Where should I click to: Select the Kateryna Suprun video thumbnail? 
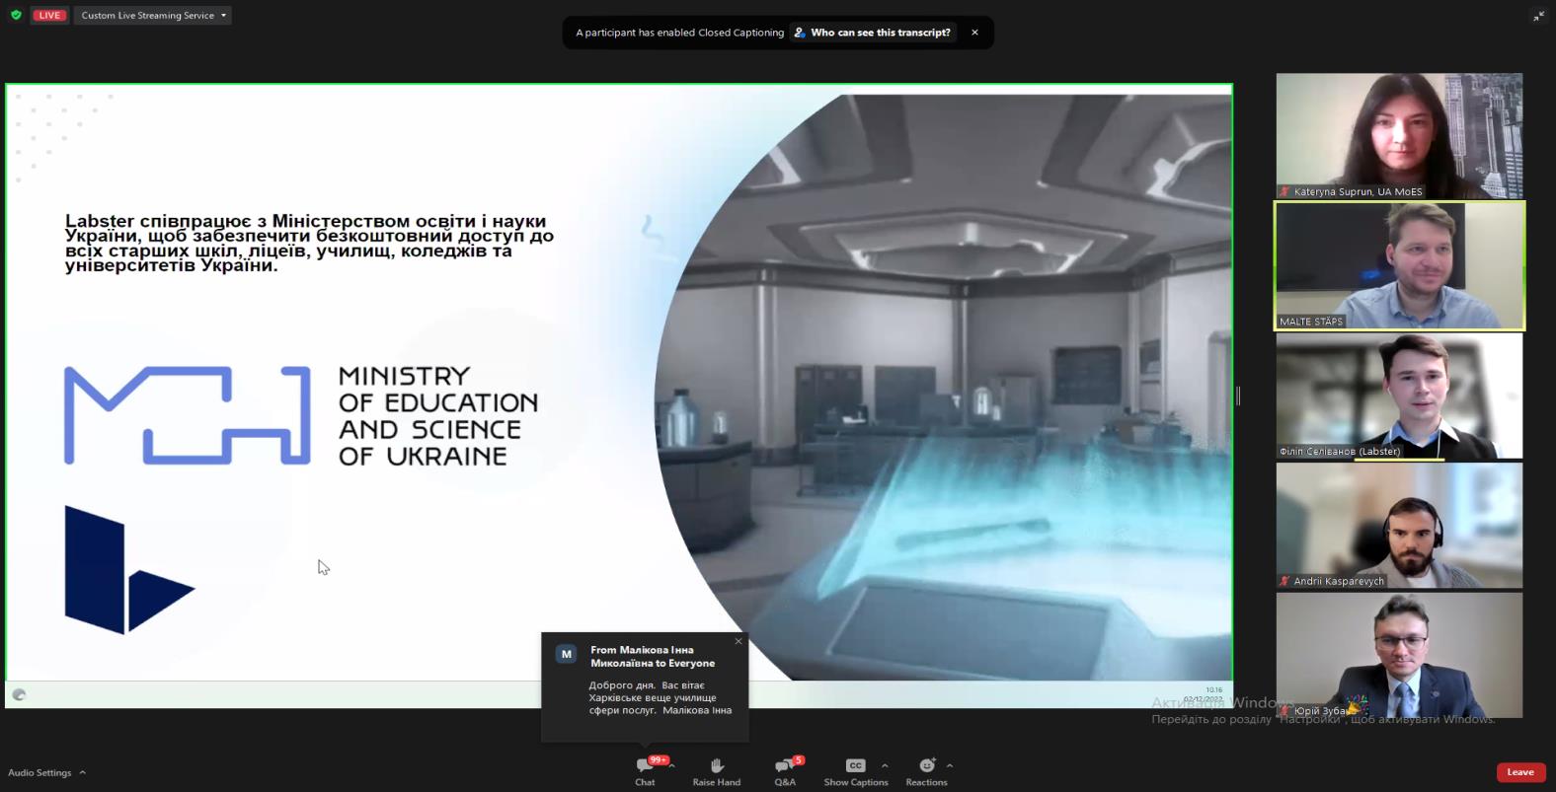pyautogui.click(x=1399, y=135)
